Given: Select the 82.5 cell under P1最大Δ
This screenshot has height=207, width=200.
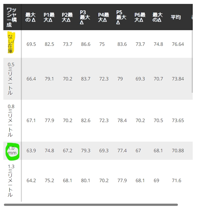Looking at the screenshot, I should click(x=49, y=44).
